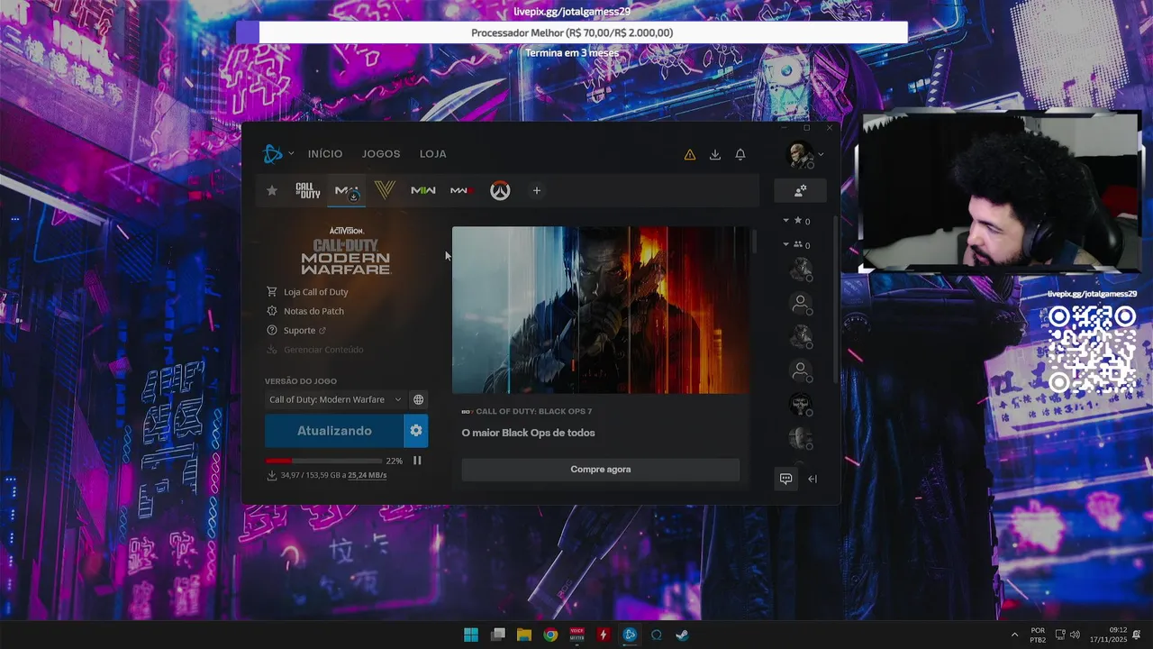The height and width of the screenshot is (649, 1153).
Task: Open the Favorites star tab
Action: pos(272,190)
